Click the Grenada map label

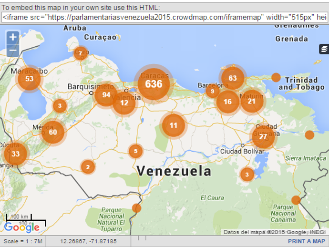pos(292,39)
